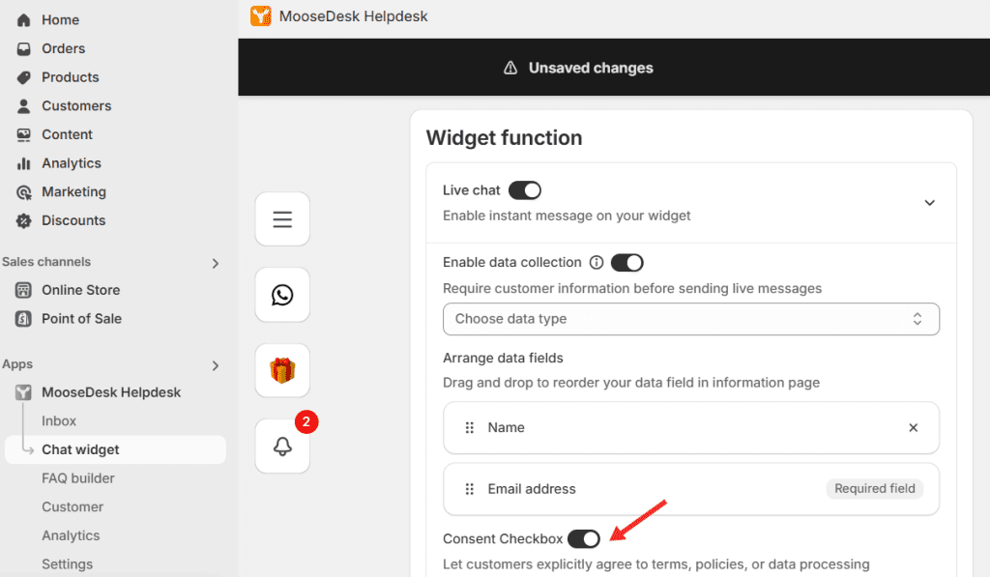Open the Choose data type dropdown

690,320
